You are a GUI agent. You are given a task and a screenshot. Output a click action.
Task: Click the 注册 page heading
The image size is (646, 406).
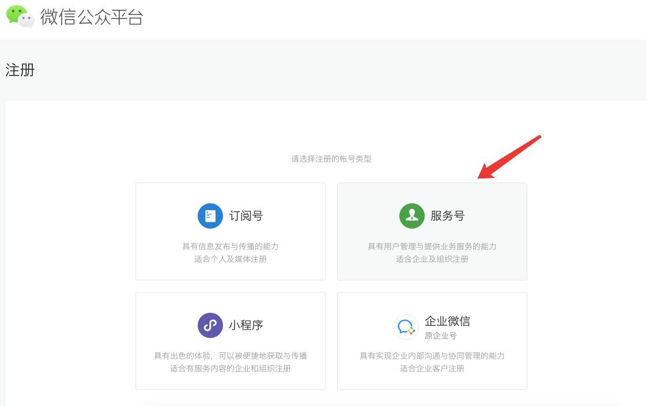20,70
